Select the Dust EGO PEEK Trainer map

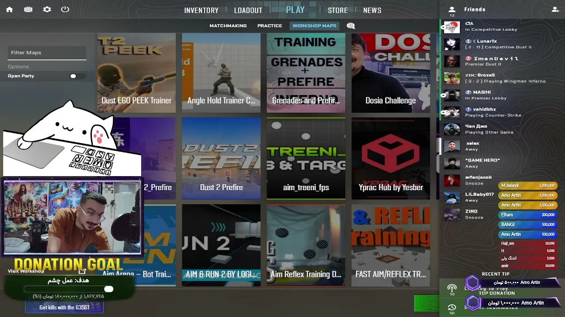point(136,73)
